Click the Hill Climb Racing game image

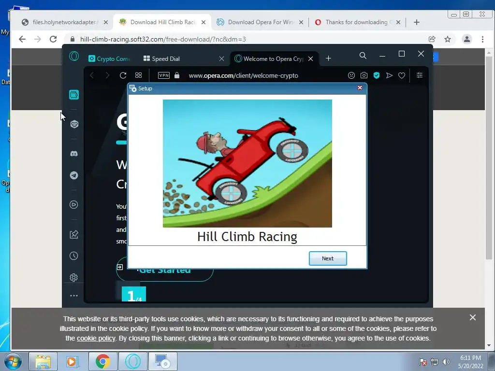(247, 163)
